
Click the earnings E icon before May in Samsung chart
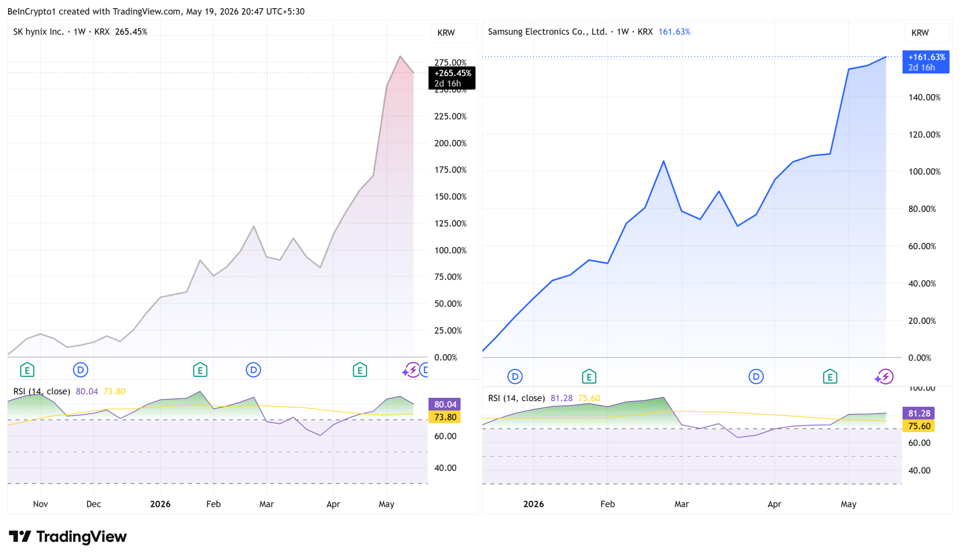tap(830, 376)
